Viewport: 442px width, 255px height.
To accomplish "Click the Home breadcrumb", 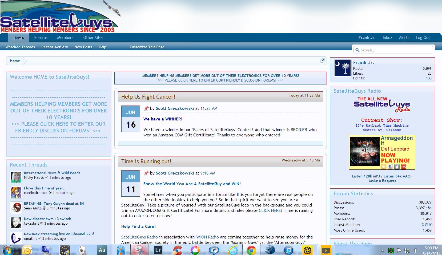I will point(15,61).
